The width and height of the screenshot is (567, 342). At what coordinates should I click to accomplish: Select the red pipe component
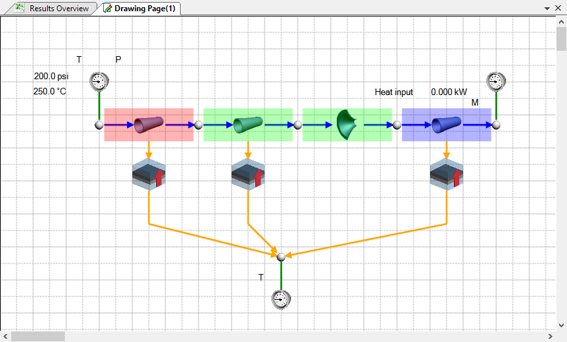[148, 124]
